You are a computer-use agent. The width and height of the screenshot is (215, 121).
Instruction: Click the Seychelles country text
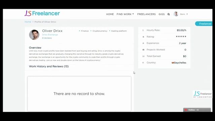point(180,63)
